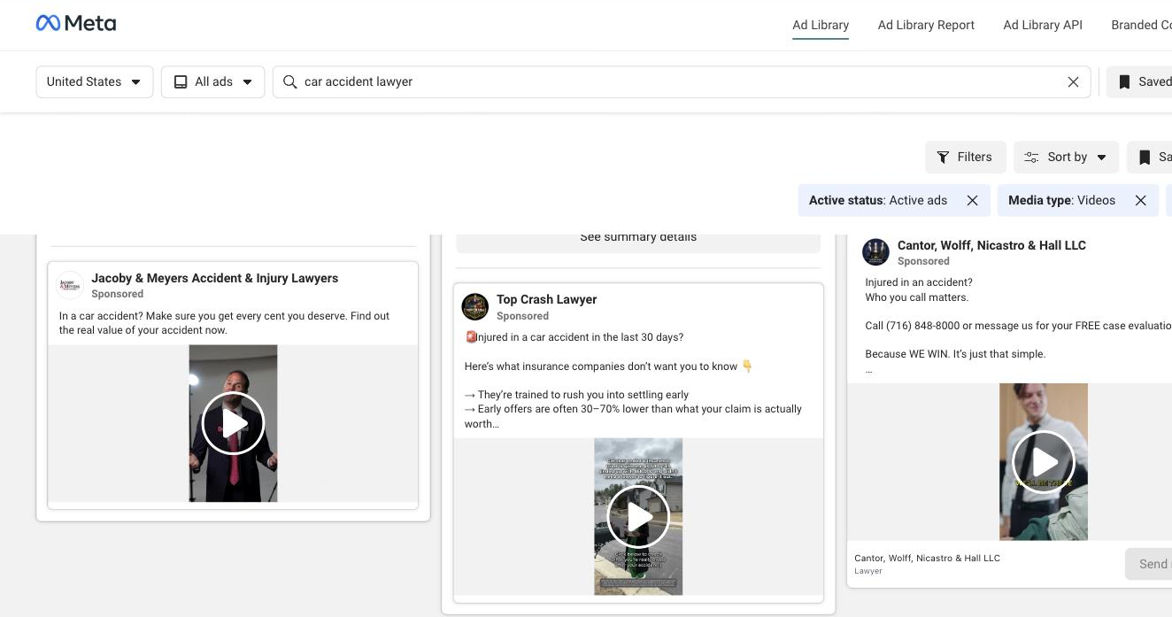Open the Ad Library Report tab
Viewport: 1172px width, 617px height.
tap(926, 25)
